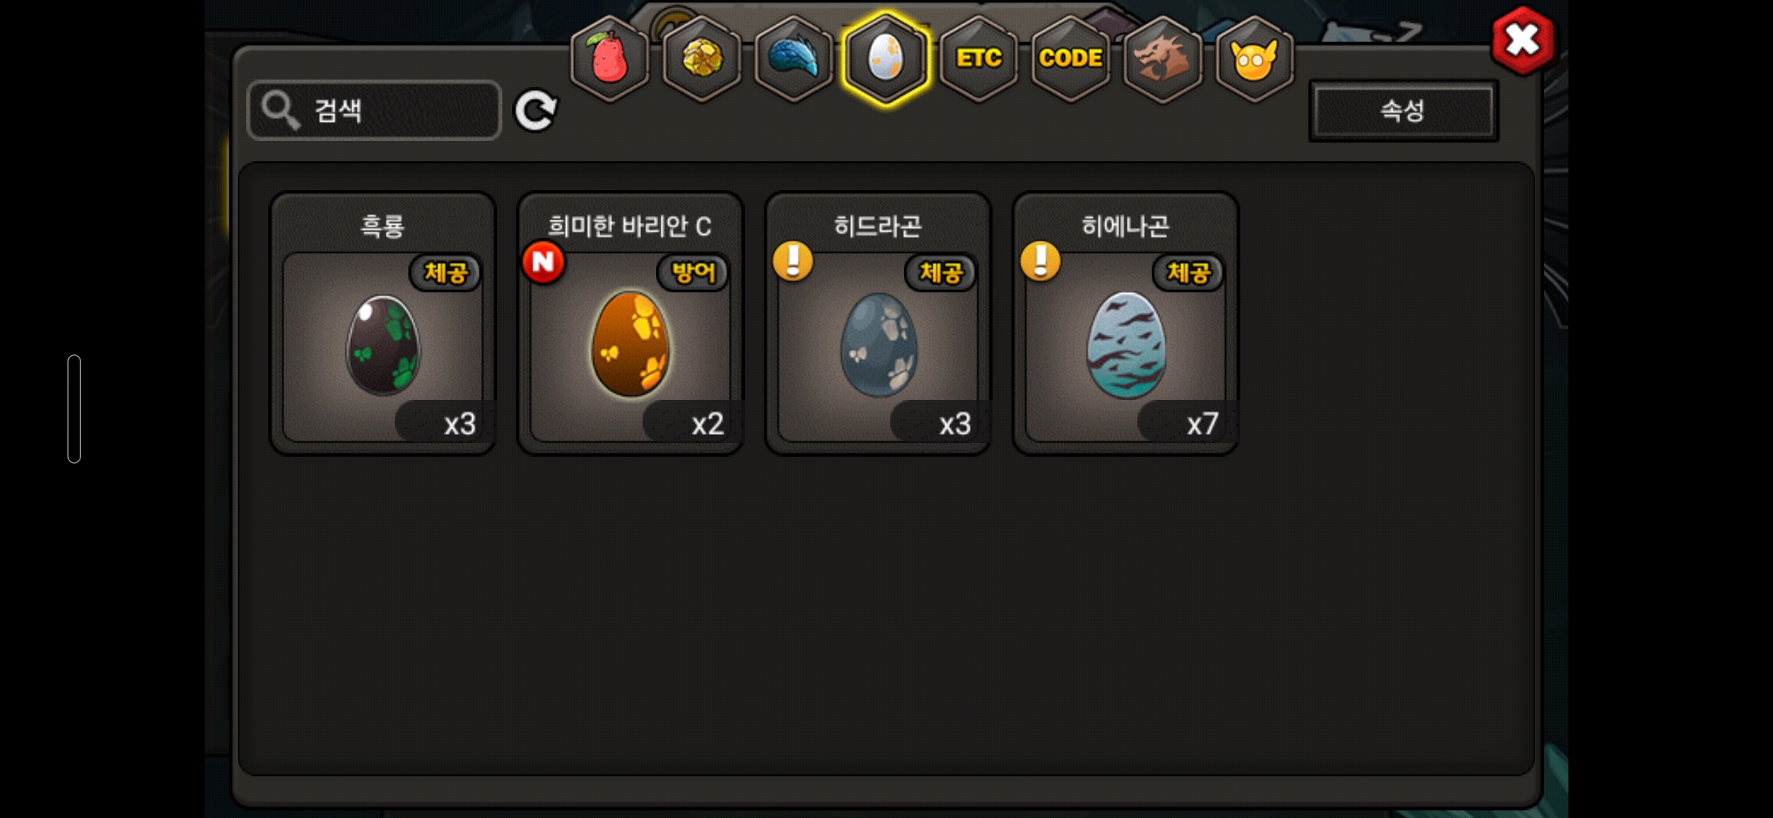Select the 희미한 바리안 C orange egg

(x=630, y=323)
